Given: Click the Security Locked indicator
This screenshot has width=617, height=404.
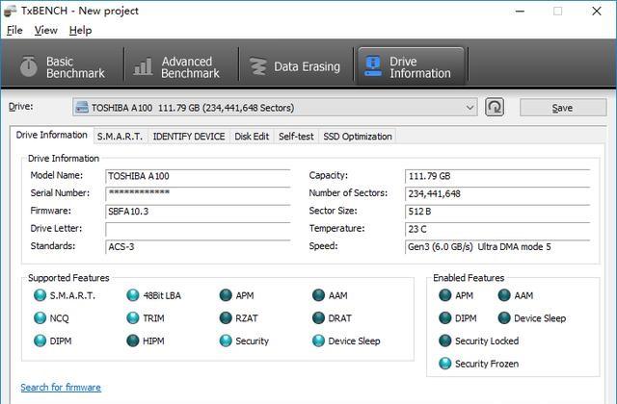Looking at the screenshot, I should (x=445, y=341).
